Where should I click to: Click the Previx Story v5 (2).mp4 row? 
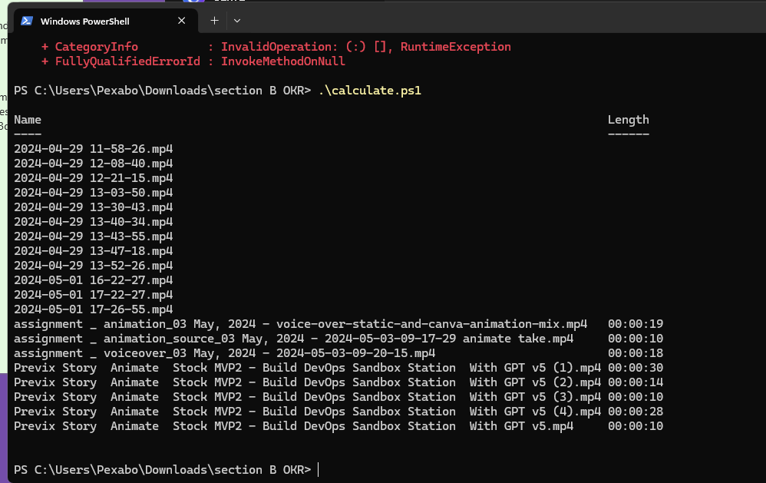tap(338, 382)
